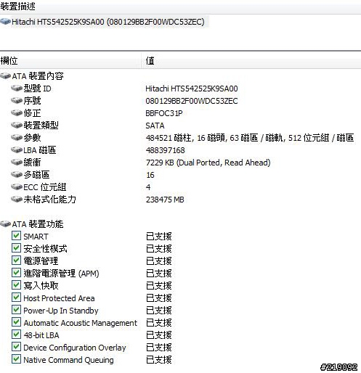Select the 序號 field label
The image size is (361, 373).
pyautogui.click(x=32, y=101)
